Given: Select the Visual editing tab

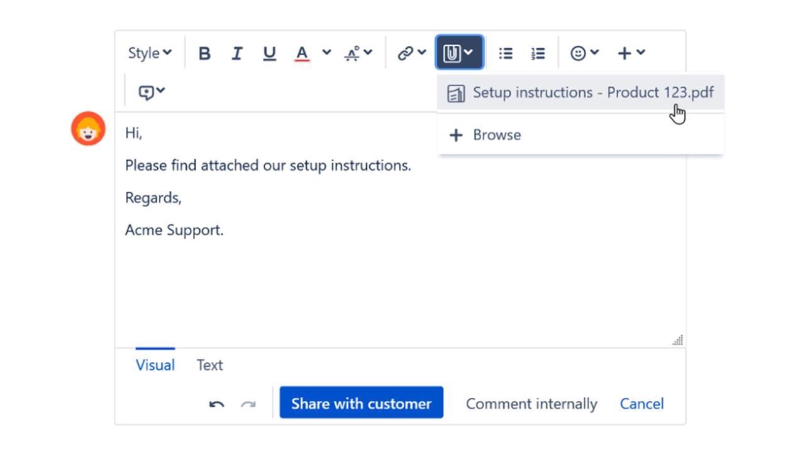Looking at the screenshot, I should pyautogui.click(x=155, y=365).
